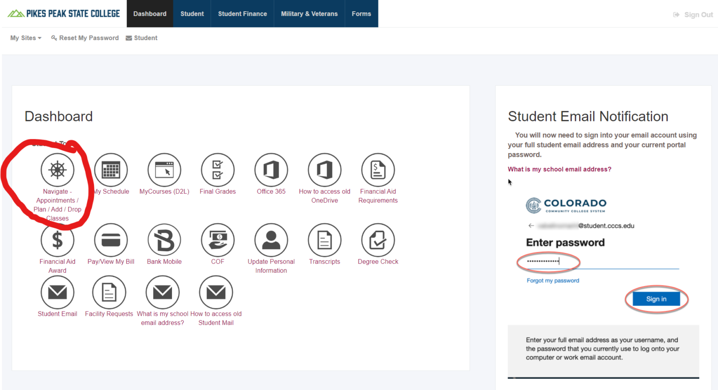The image size is (718, 390).
Task: Open Update Personal Information icon
Action: 271,240
